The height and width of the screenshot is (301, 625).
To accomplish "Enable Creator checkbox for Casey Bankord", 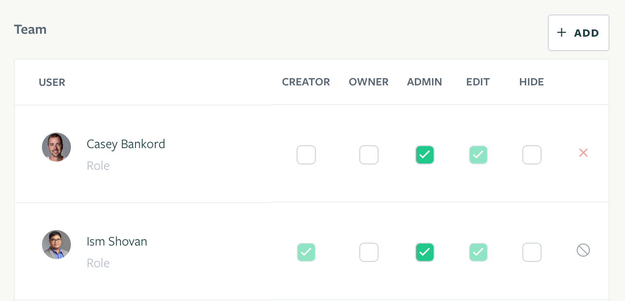I will [306, 155].
